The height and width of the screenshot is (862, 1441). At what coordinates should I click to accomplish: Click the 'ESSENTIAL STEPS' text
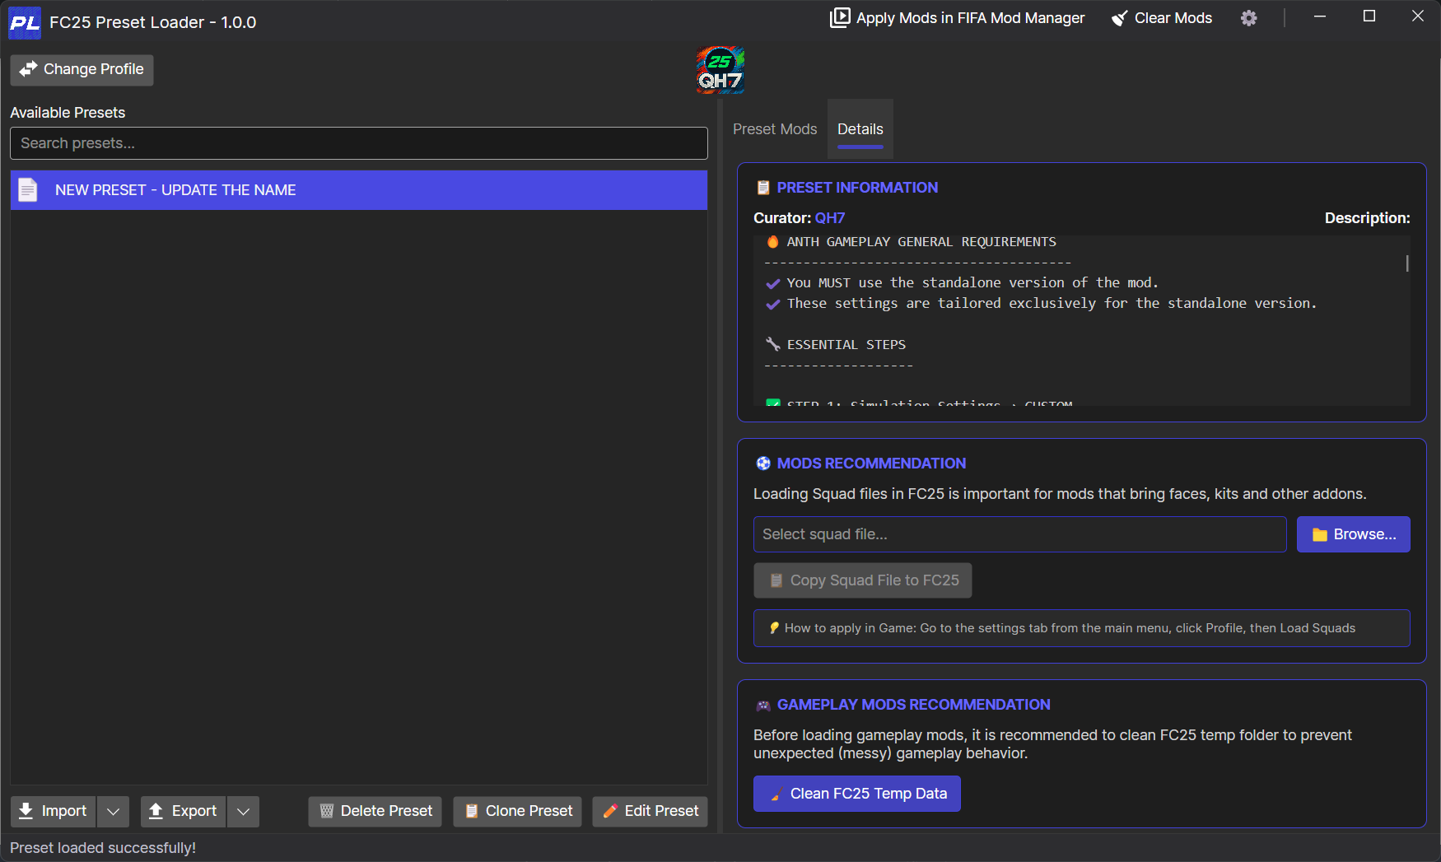pyautogui.click(x=846, y=345)
